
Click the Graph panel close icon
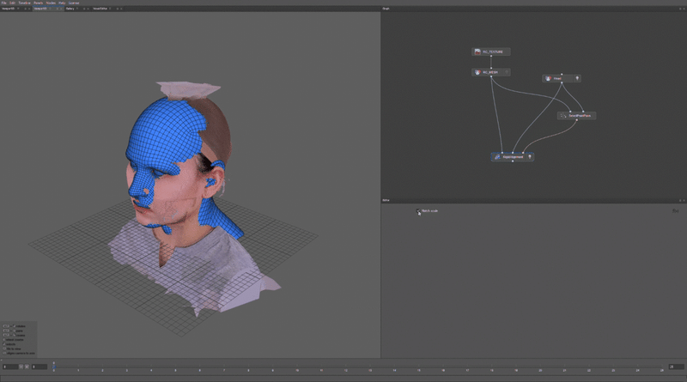[684, 9]
